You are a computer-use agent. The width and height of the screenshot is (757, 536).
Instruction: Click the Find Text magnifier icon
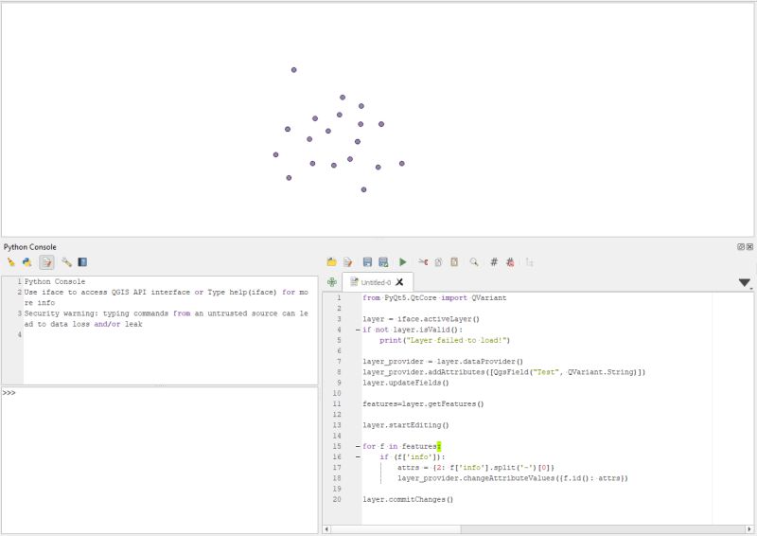[x=474, y=262]
